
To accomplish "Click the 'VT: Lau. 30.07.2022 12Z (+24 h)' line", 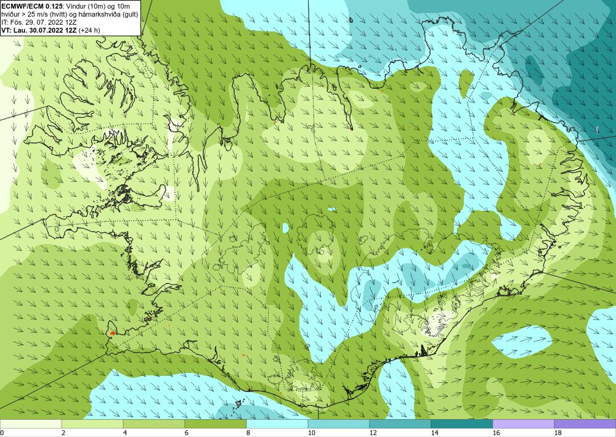I will pyautogui.click(x=51, y=30).
